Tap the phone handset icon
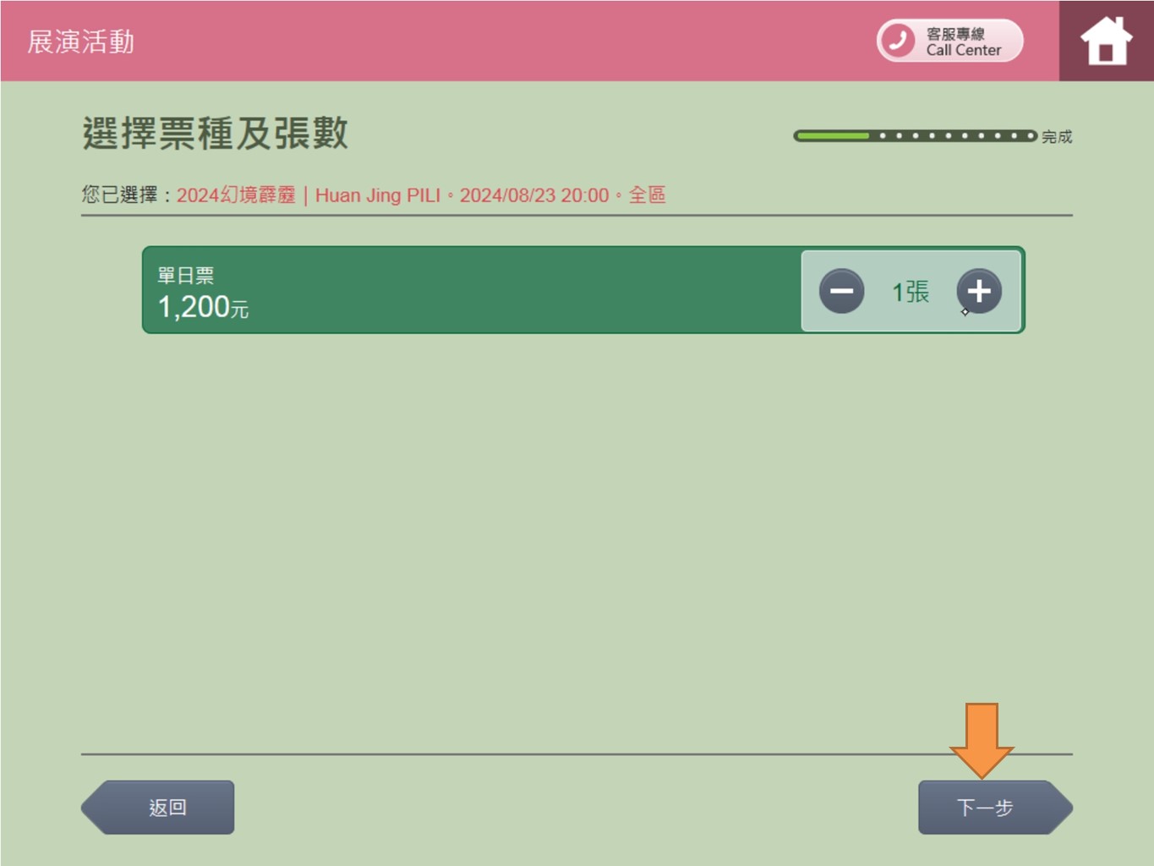 point(899,41)
